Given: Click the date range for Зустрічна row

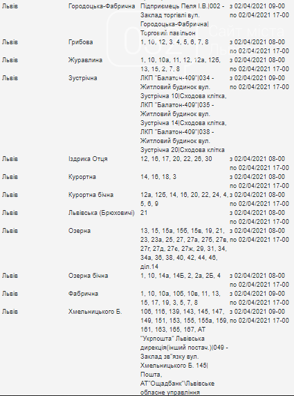Looking at the screenshot, I should coord(259,82).
